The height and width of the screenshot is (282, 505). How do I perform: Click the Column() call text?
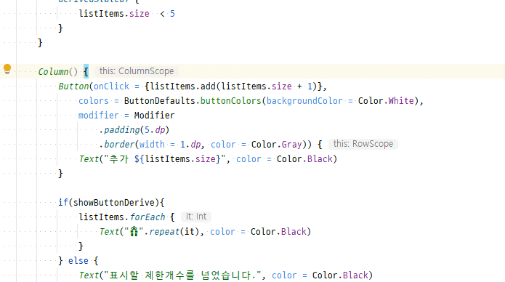[57, 71]
